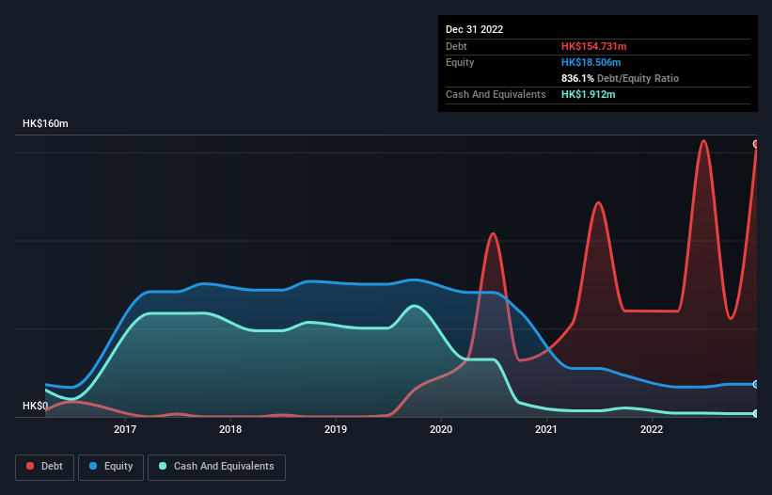Click the 2021 x-axis label
Image resolution: width=772 pixels, height=495 pixels.
[546, 429]
